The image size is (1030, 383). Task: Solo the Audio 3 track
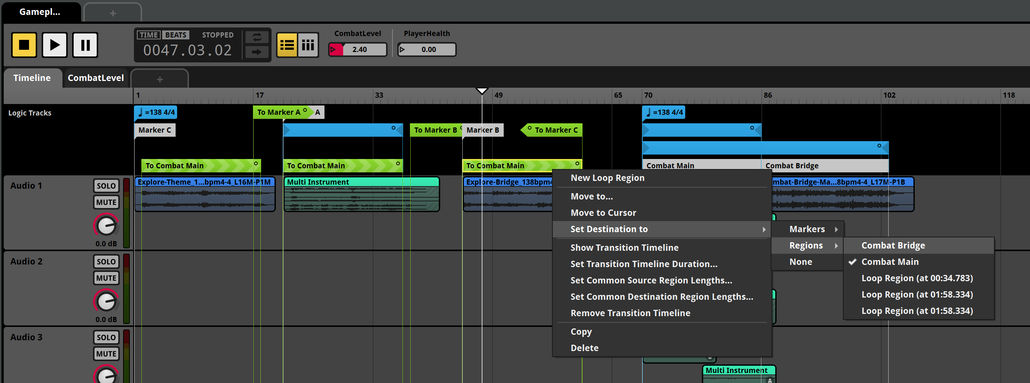click(x=106, y=337)
